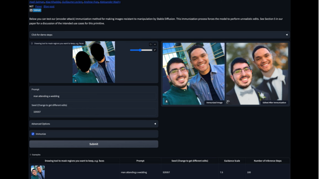Image resolution: width=319 pixels, height=179 pixels.
Task: Open the Paper link
Action: (x=39, y=6)
